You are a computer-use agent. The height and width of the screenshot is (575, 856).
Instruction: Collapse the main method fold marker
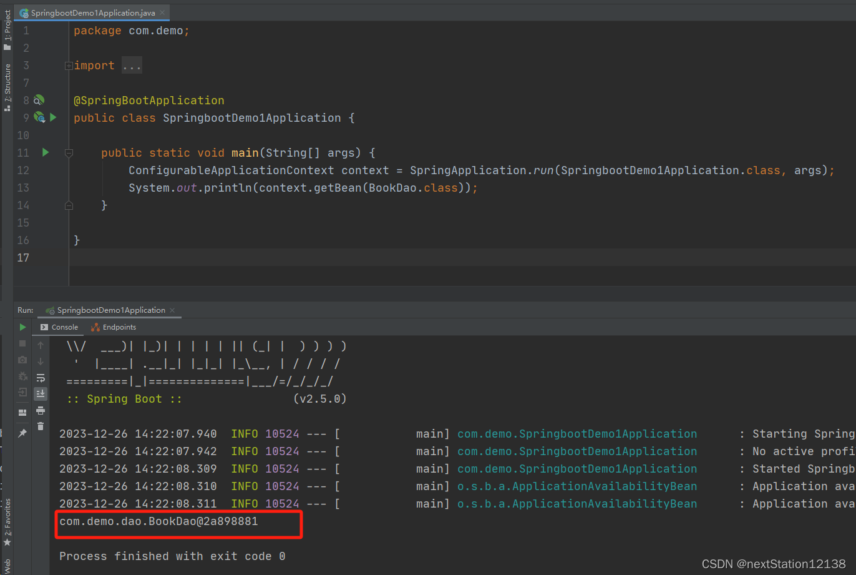pos(69,153)
